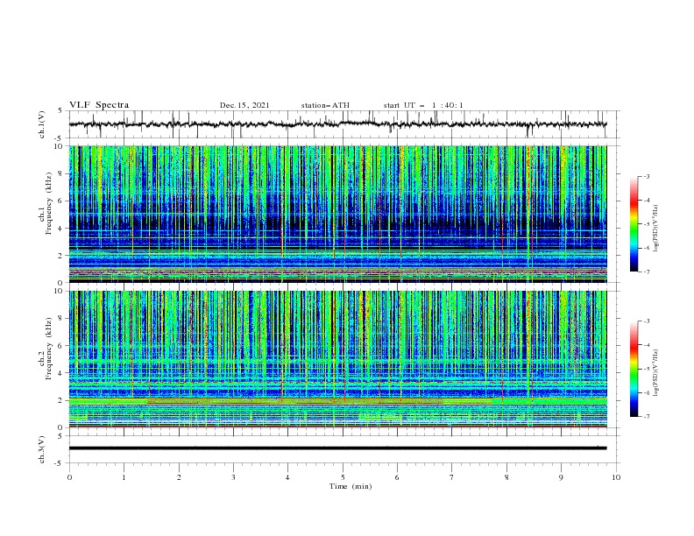This screenshot has width=694, height=536.
Task: Click the upper "log(PSD)(V²/Hz)" colorbar label
Action: [656, 229]
